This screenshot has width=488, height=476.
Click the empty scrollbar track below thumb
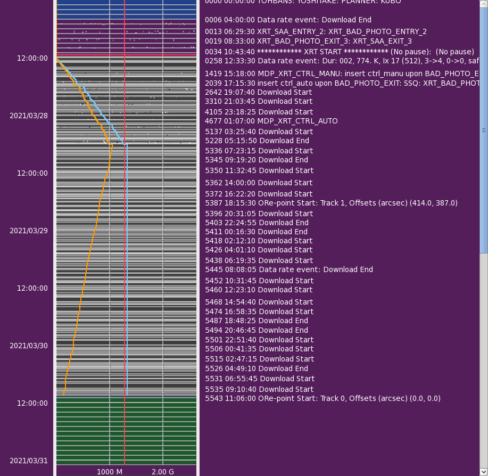coord(484,362)
